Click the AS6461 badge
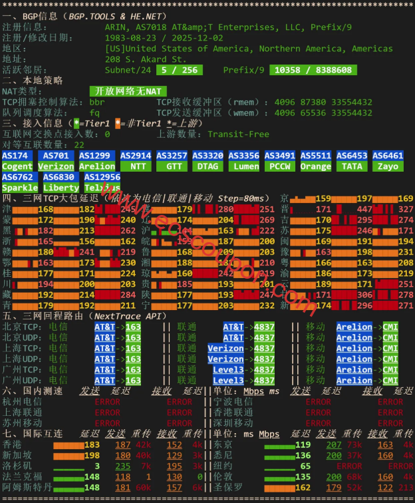Screen dimensions: 415x503 388,156
